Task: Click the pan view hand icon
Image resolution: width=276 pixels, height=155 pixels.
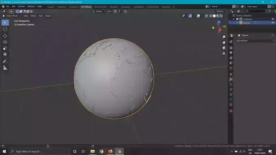Action: click(x=224, y=42)
